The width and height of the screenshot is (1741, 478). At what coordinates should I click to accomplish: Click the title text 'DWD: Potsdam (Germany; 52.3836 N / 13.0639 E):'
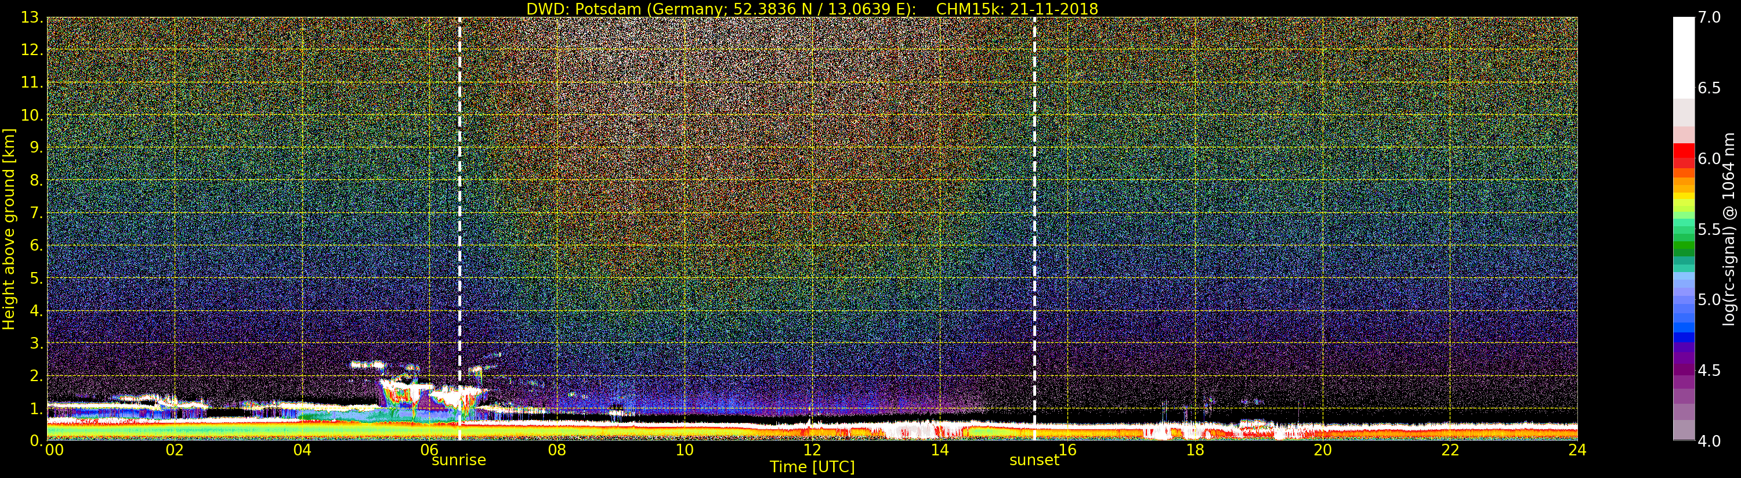click(721, 9)
